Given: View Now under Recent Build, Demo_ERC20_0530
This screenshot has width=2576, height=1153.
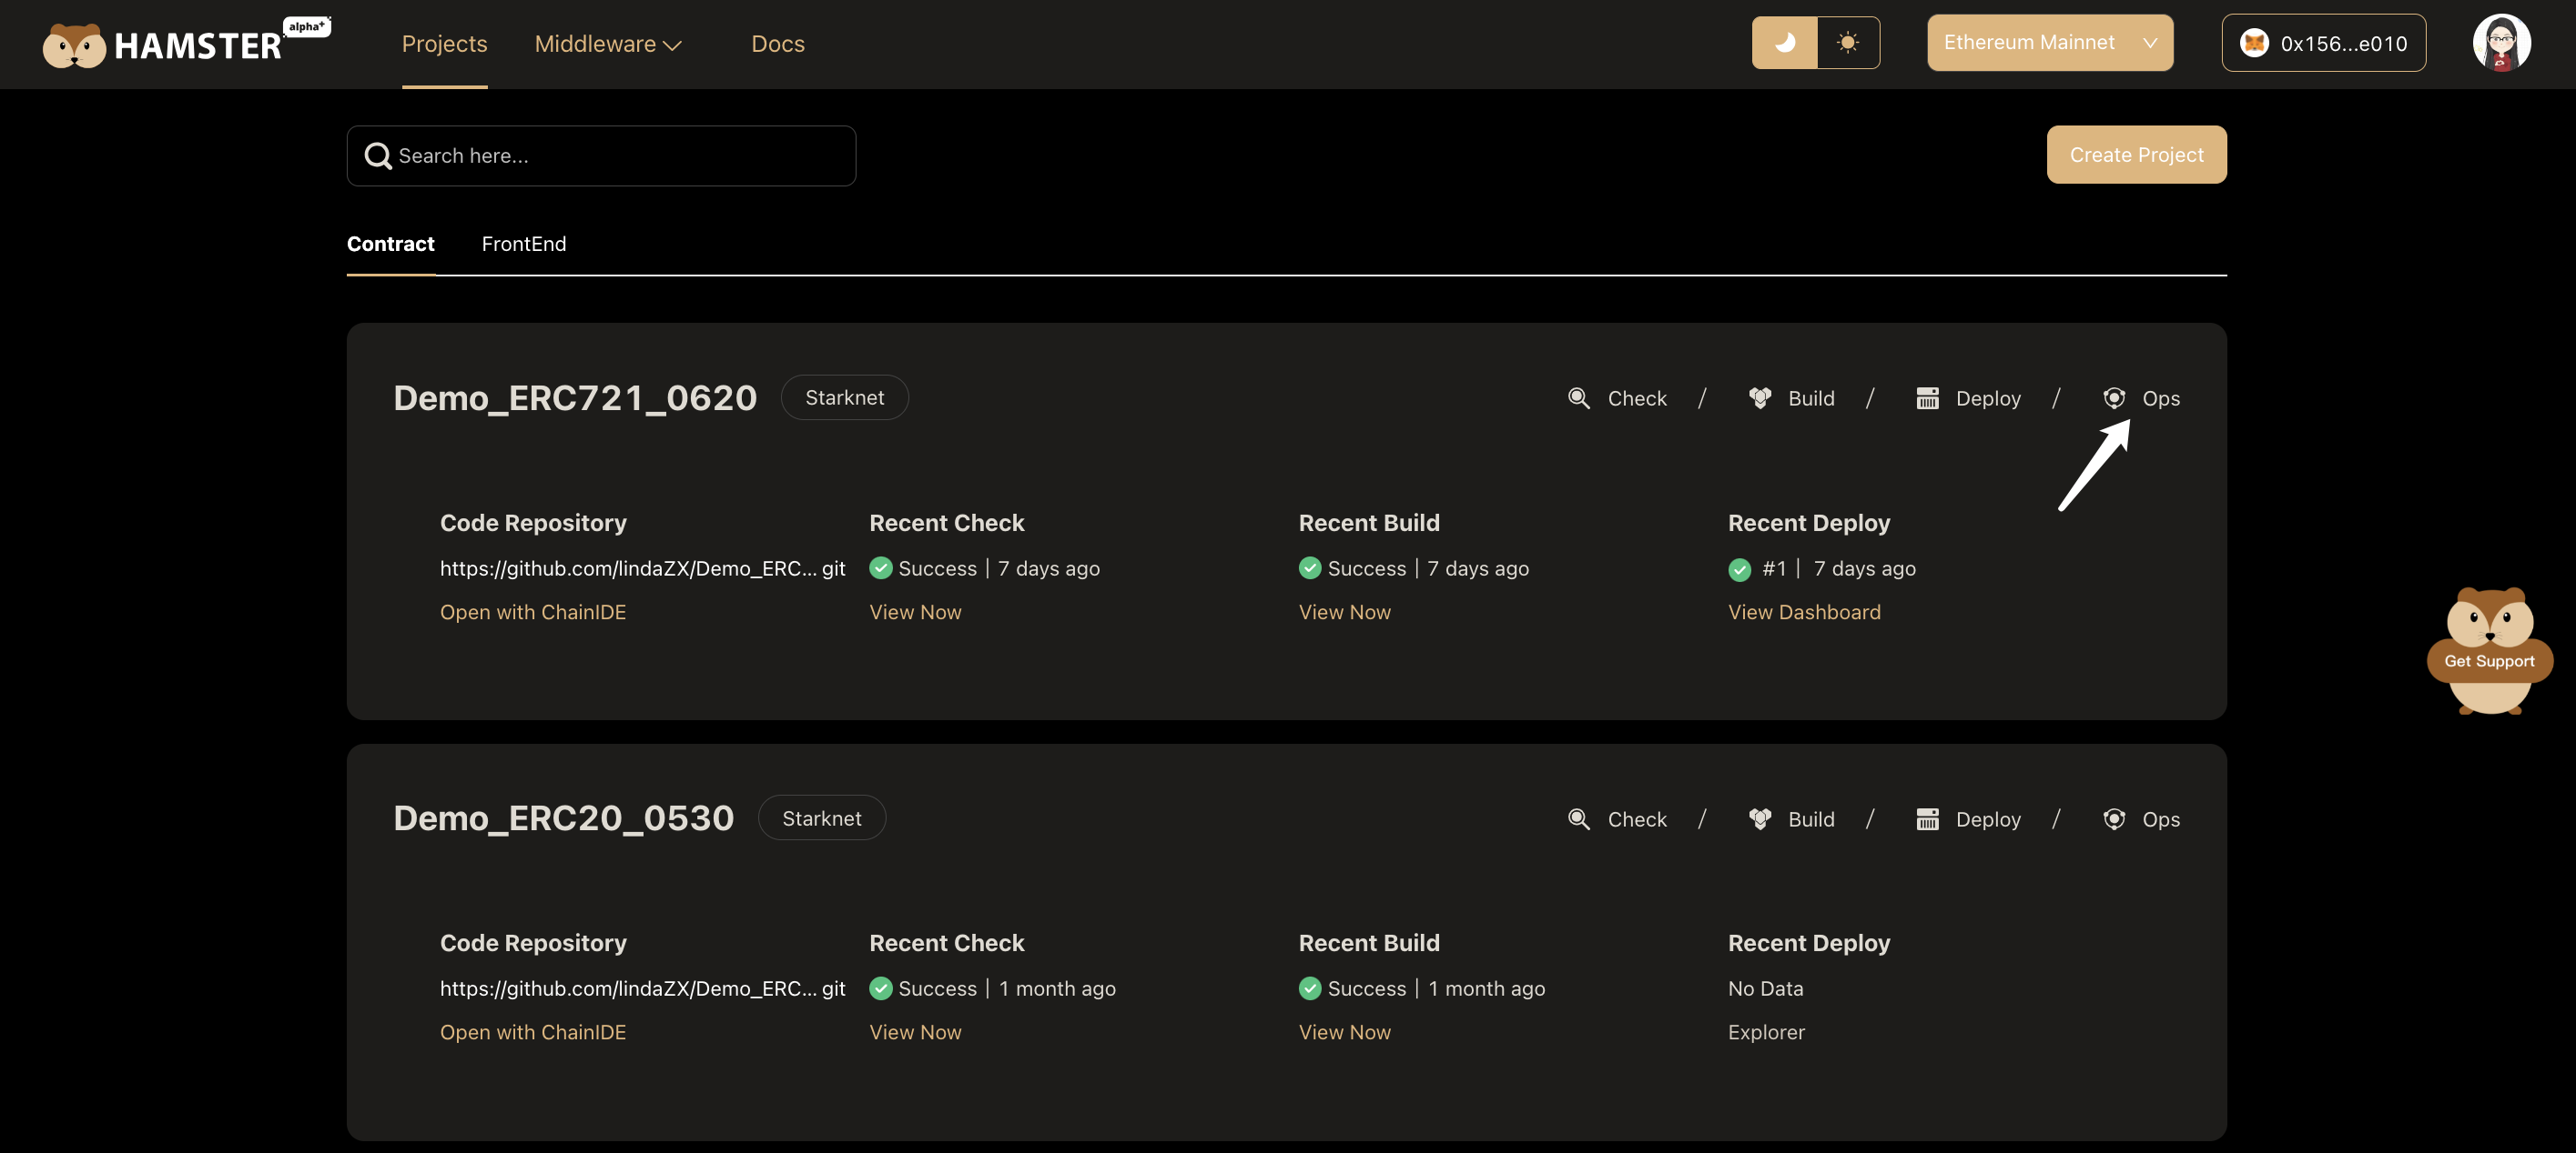Looking at the screenshot, I should (1344, 1033).
